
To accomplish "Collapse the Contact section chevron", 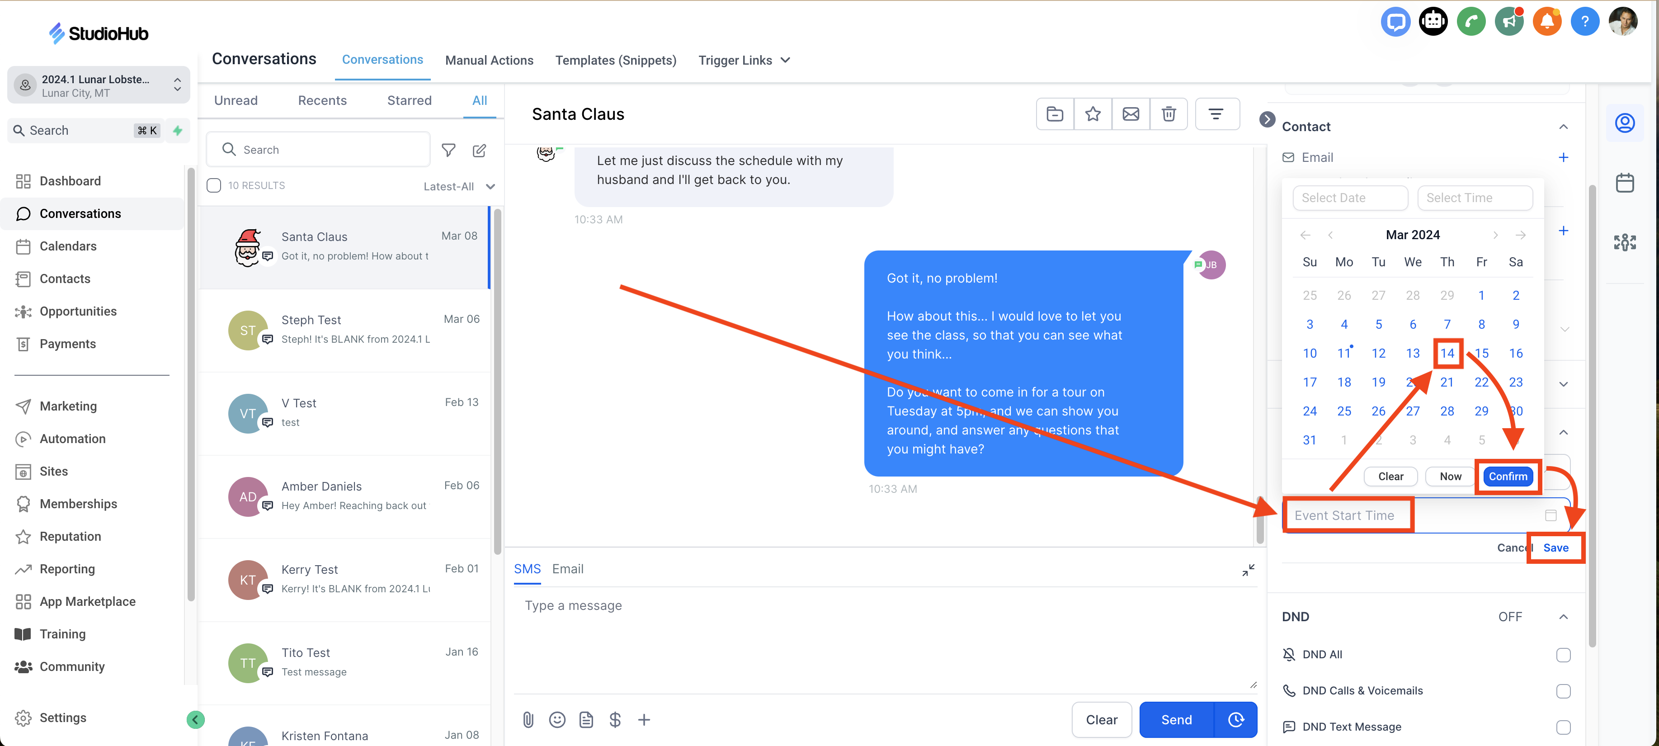I will tap(1563, 127).
